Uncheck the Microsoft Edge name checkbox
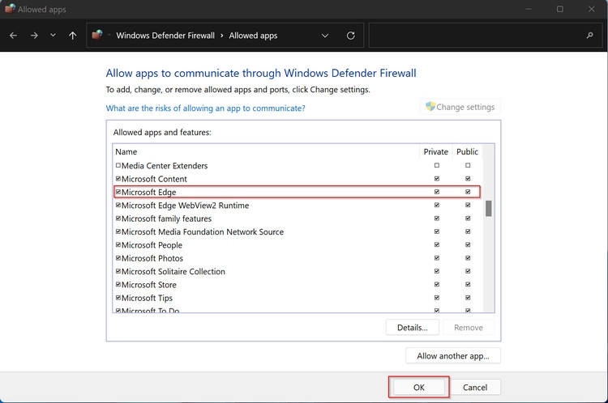The width and height of the screenshot is (608, 403). (118, 192)
